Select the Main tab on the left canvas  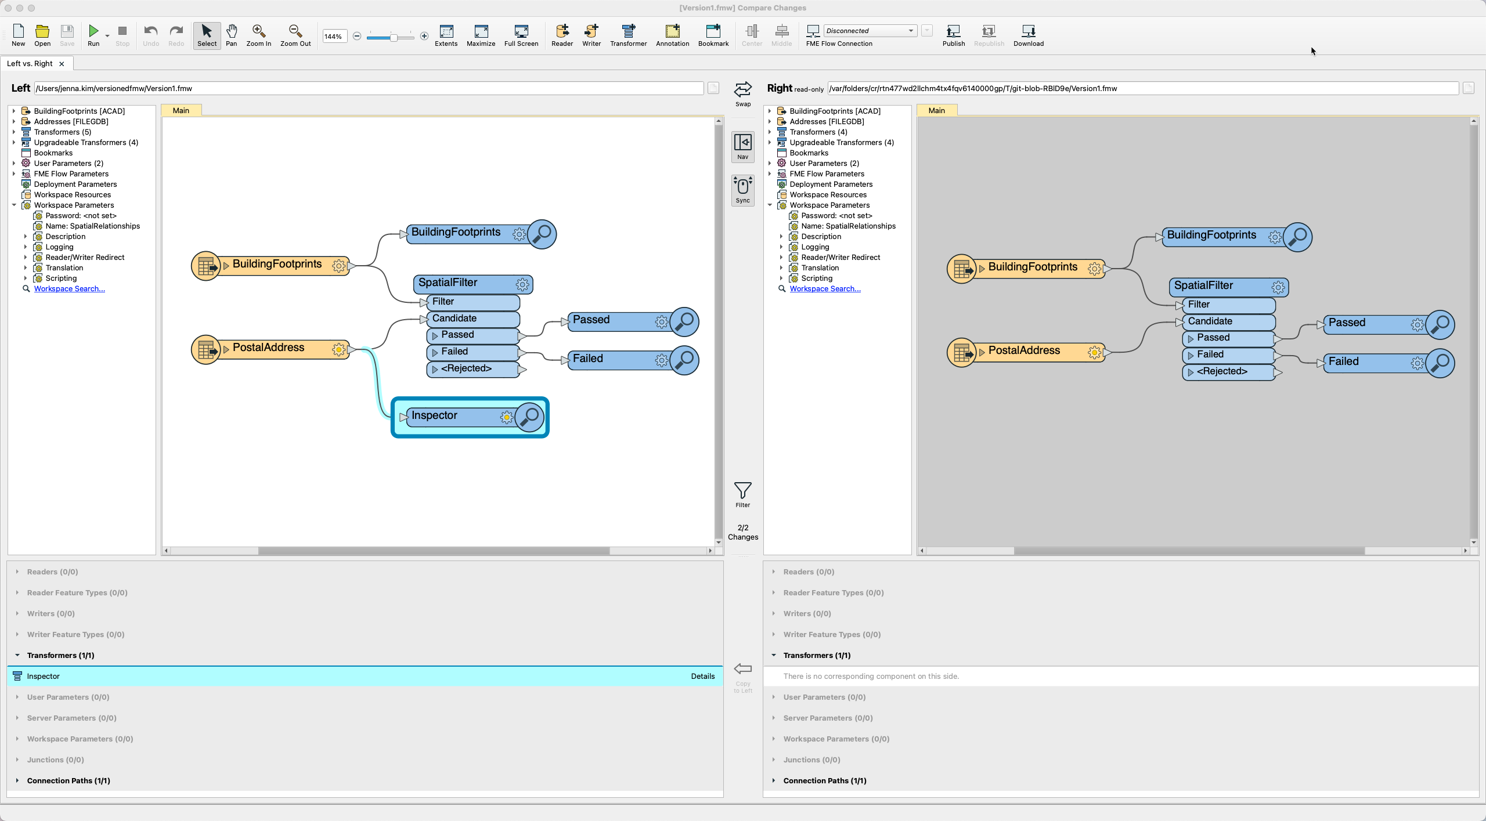click(x=181, y=110)
